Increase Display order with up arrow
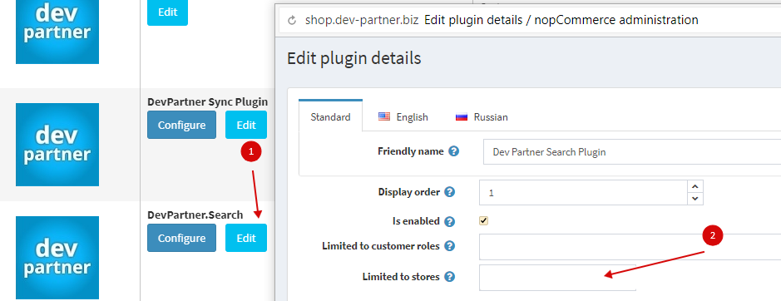 click(x=695, y=186)
